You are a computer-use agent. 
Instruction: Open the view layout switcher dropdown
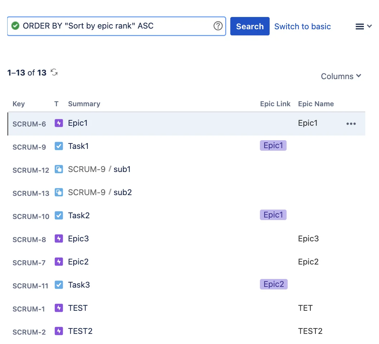coord(363,26)
